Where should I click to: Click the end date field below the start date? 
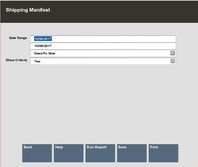pos(103,46)
